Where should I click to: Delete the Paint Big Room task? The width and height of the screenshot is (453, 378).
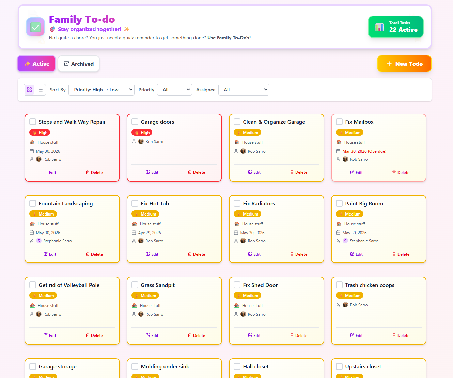point(401,254)
